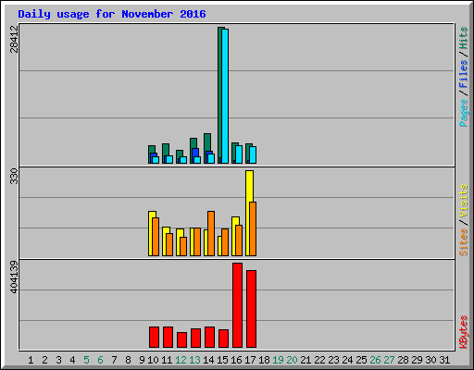Screen dimensions: 474x370
Task: Select the red KBytes bar for day 12
Action: (181, 339)
